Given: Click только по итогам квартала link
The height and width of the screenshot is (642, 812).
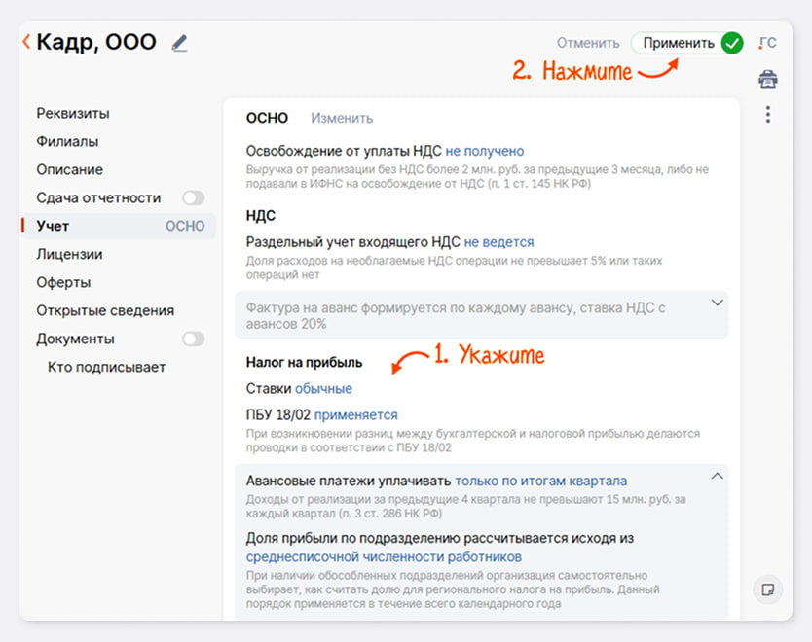Looking at the screenshot, I should point(541,481).
